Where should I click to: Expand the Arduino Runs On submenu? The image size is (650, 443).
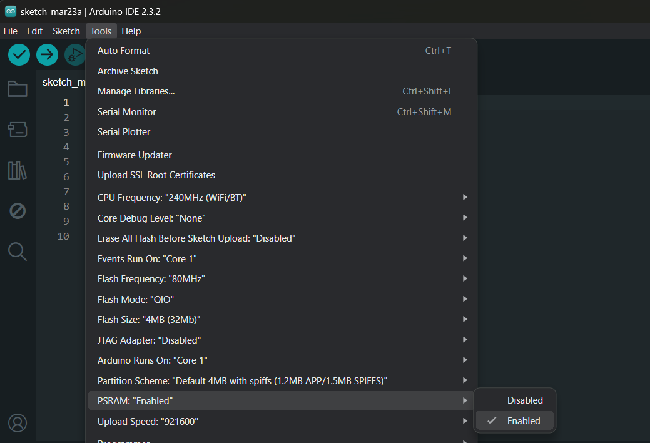281,360
